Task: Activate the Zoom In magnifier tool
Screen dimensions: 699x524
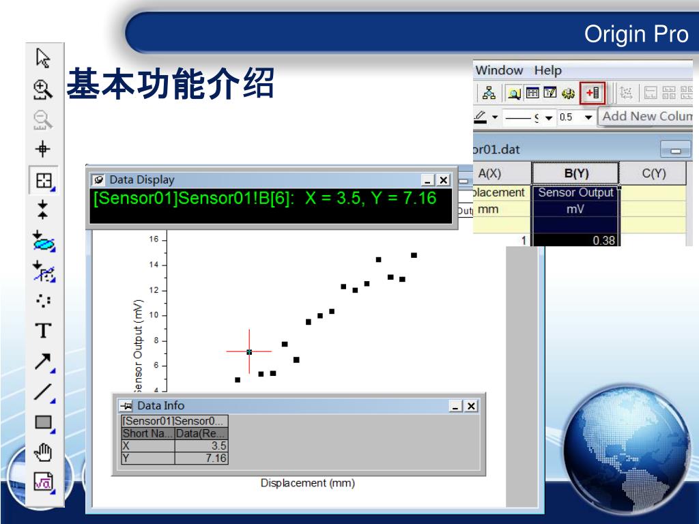Action: [43, 89]
